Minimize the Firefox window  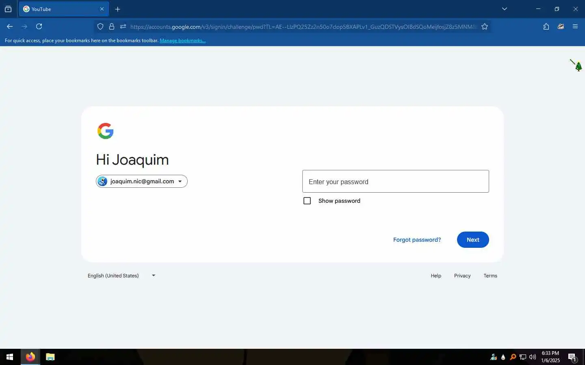click(538, 9)
